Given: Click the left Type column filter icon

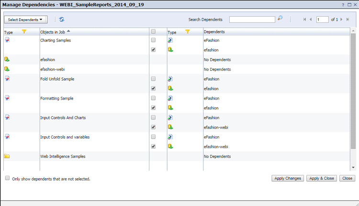Looking at the screenshot, I should tap(24, 32).
